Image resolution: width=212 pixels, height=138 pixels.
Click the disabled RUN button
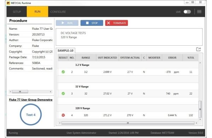[67, 23]
